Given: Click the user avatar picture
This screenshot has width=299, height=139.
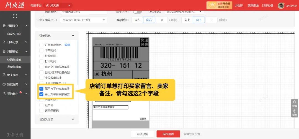Looking at the screenshot, I should 281,6.
